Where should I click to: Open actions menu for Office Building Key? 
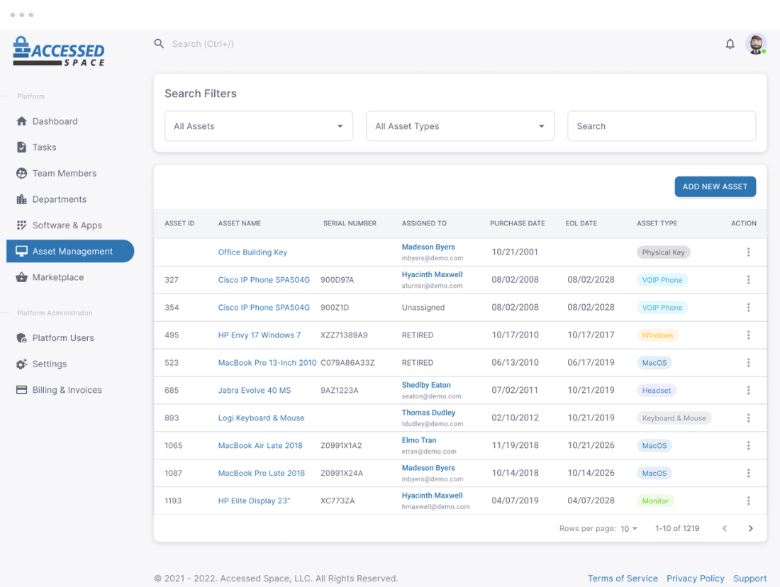[x=748, y=252]
